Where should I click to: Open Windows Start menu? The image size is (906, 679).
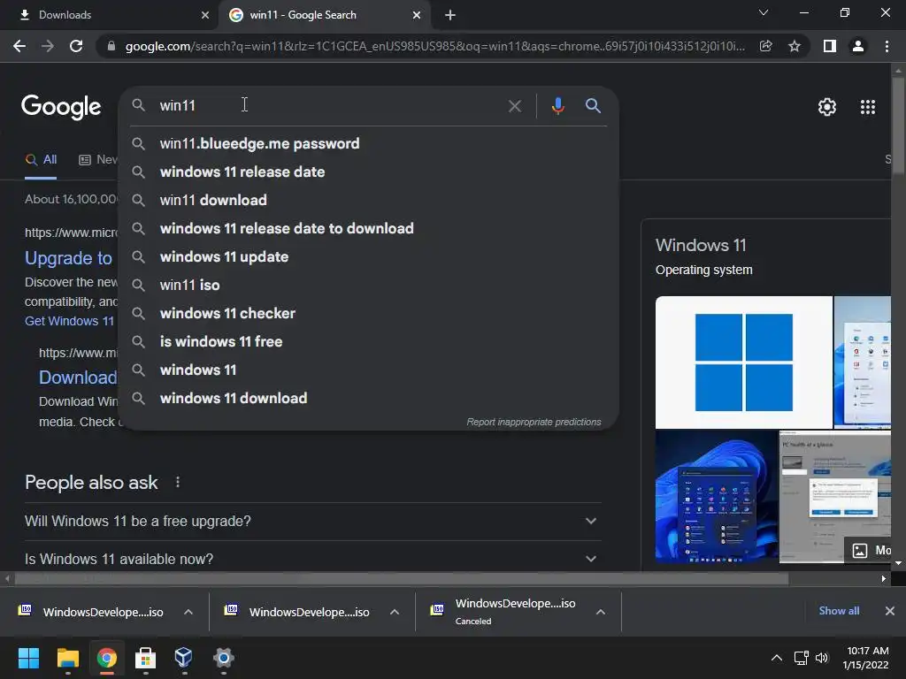(x=29, y=658)
